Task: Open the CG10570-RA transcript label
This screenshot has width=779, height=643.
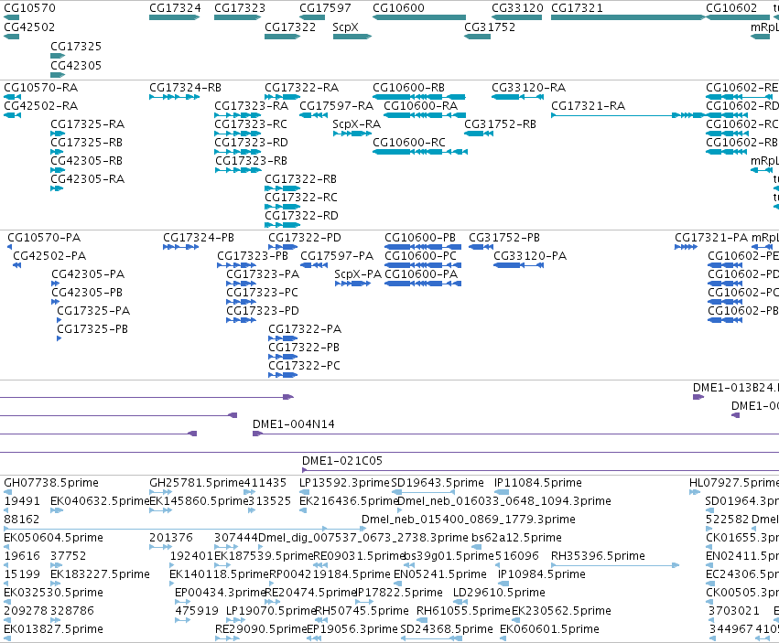Action: coord(41,88)
